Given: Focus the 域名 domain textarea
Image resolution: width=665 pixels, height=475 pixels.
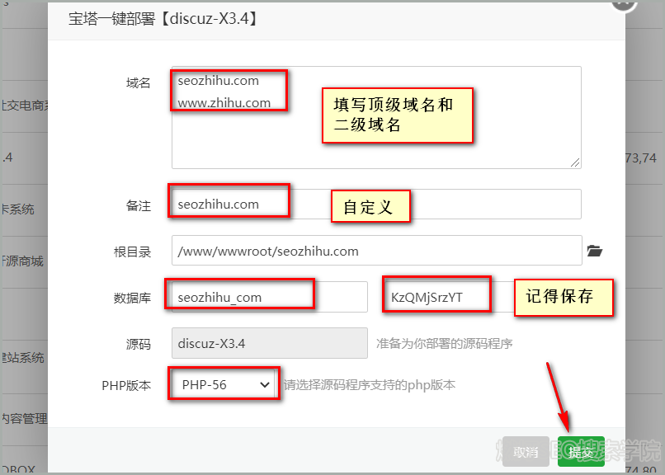Looking at the screenshot, I should [376, 117].
